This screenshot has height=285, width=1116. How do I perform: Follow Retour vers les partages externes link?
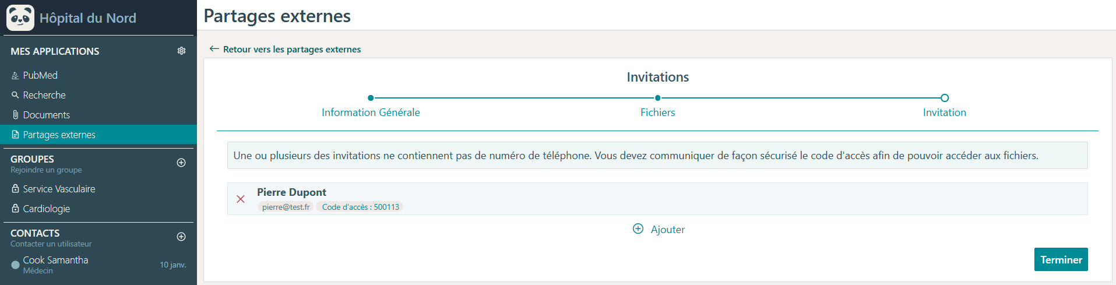coord(292,49)
